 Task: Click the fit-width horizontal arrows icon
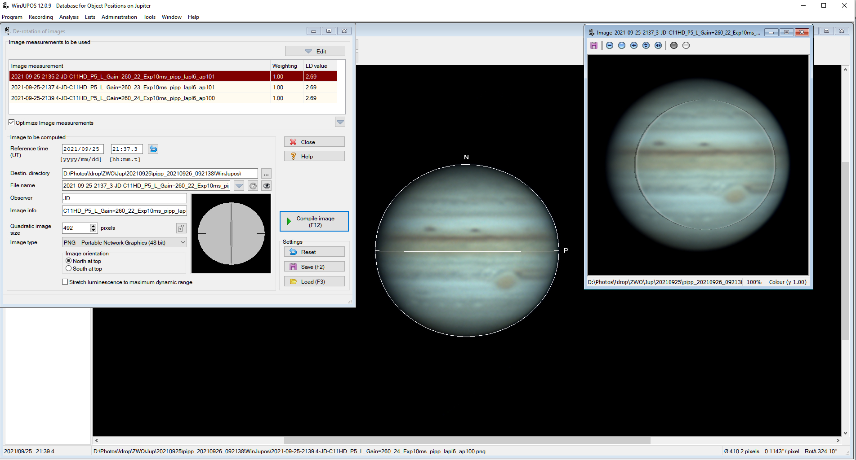[x=658, y=45]
